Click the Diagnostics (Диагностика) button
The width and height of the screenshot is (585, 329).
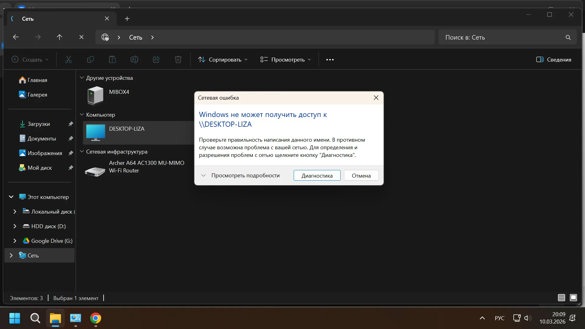click(317, 175)
